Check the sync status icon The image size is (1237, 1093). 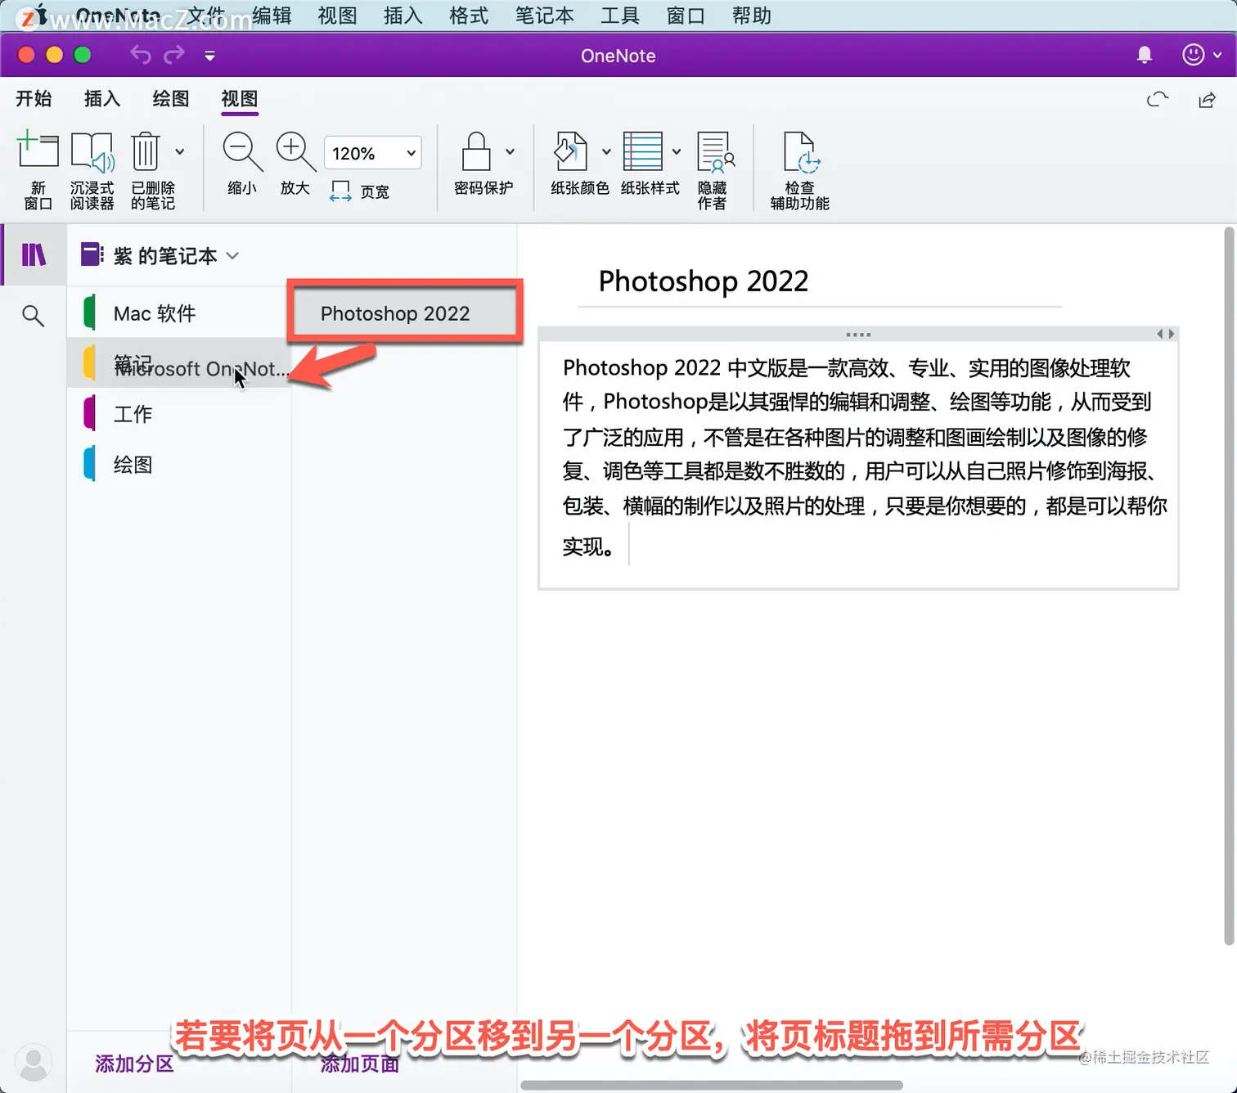(1158, 100)
